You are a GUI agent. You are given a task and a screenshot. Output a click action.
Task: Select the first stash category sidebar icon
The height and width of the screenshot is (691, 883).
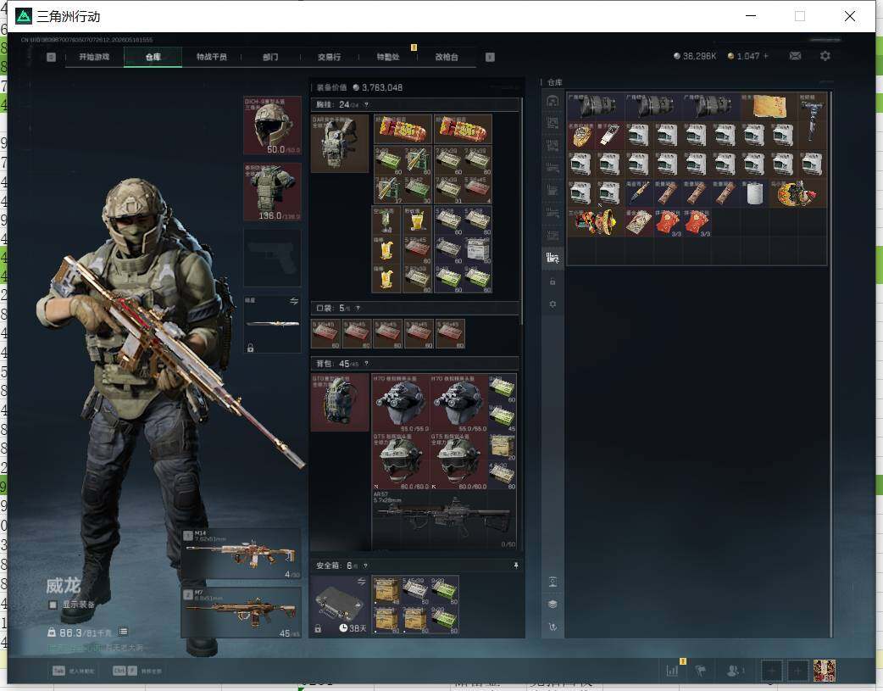553,102
